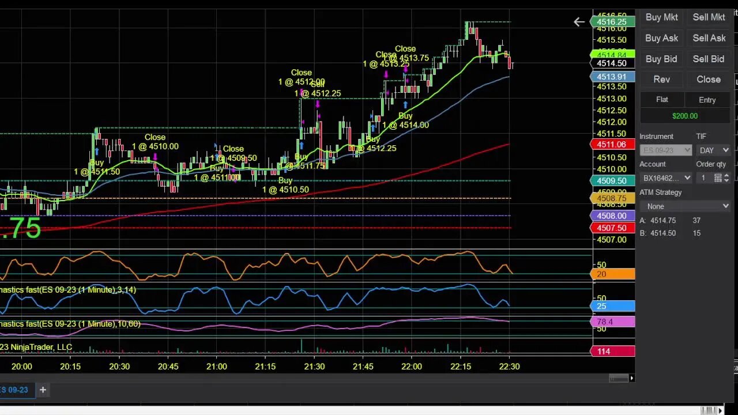Click the Sell Mkt button
Screen dimensions: 738x415
(709, 17)
